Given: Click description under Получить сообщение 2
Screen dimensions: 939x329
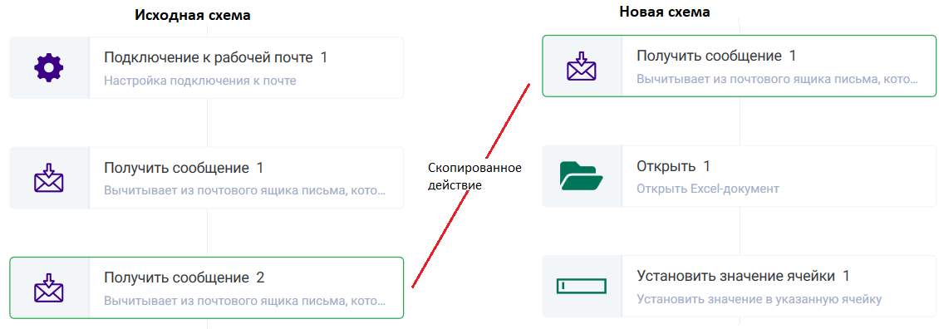Looking at the screenshot, I should [x=245, y=301].
